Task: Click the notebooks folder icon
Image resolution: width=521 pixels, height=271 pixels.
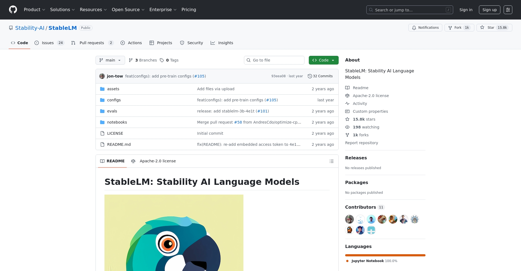Action: click(102, 122)
